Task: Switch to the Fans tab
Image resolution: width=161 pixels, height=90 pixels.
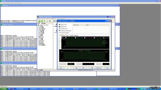Action: (67, 35)
